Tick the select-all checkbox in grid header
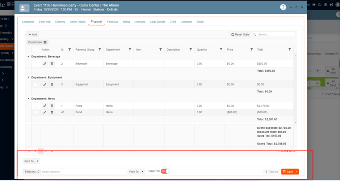This screenshot has height=181, width=340. 35,50
